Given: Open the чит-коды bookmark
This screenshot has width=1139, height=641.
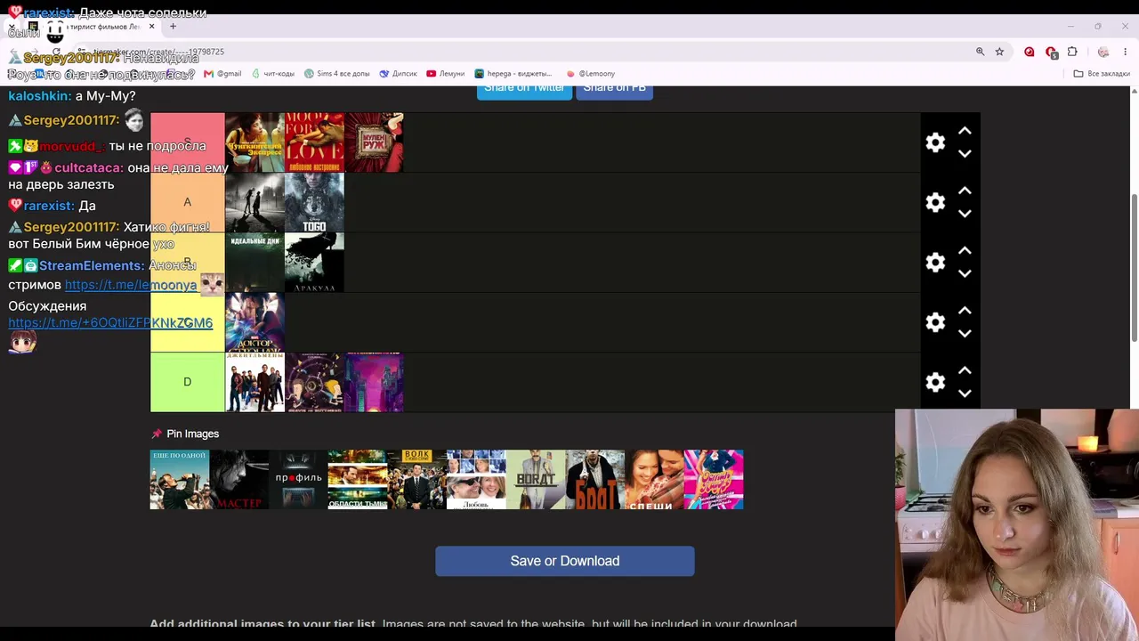Looking at the screenshot, I should click(273, 74).
